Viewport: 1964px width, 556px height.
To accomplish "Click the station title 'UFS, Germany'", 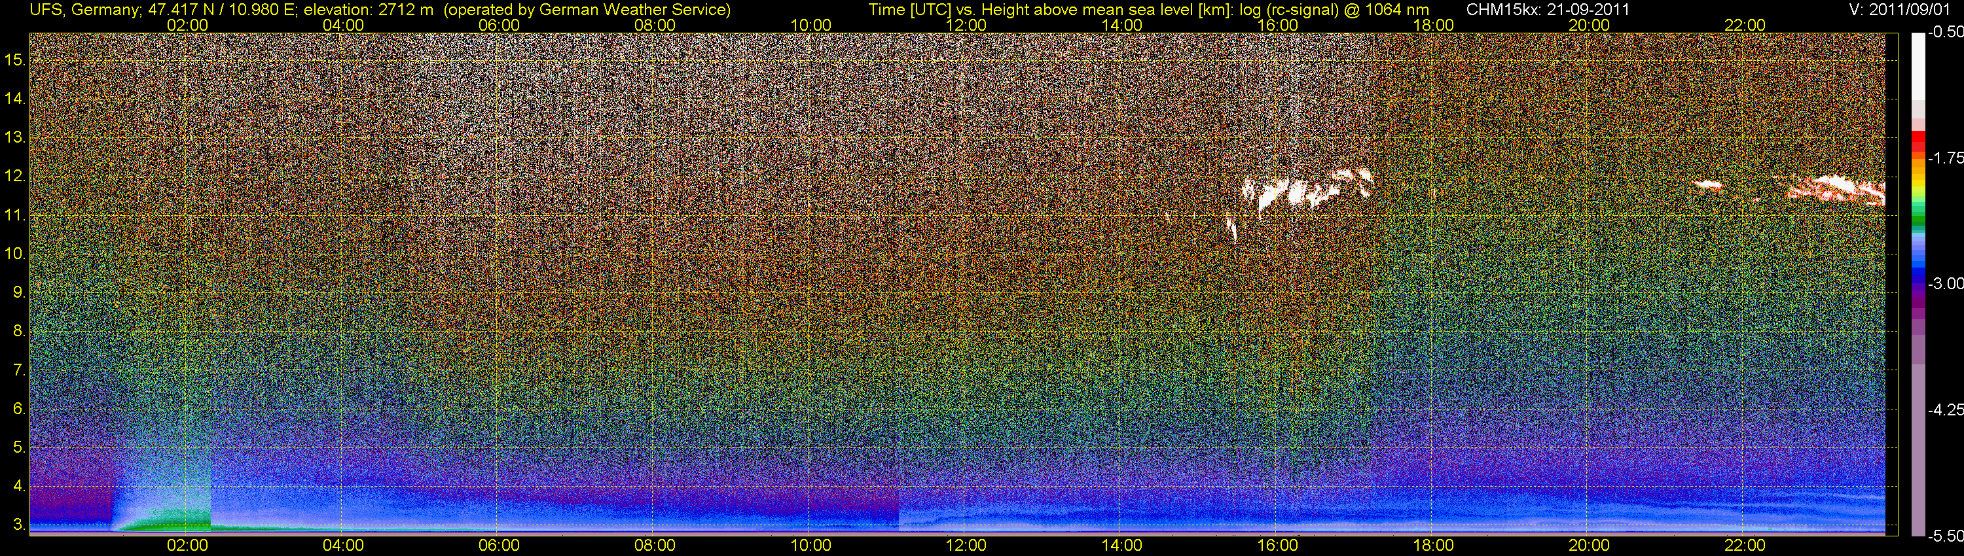I will click(84, 10).
